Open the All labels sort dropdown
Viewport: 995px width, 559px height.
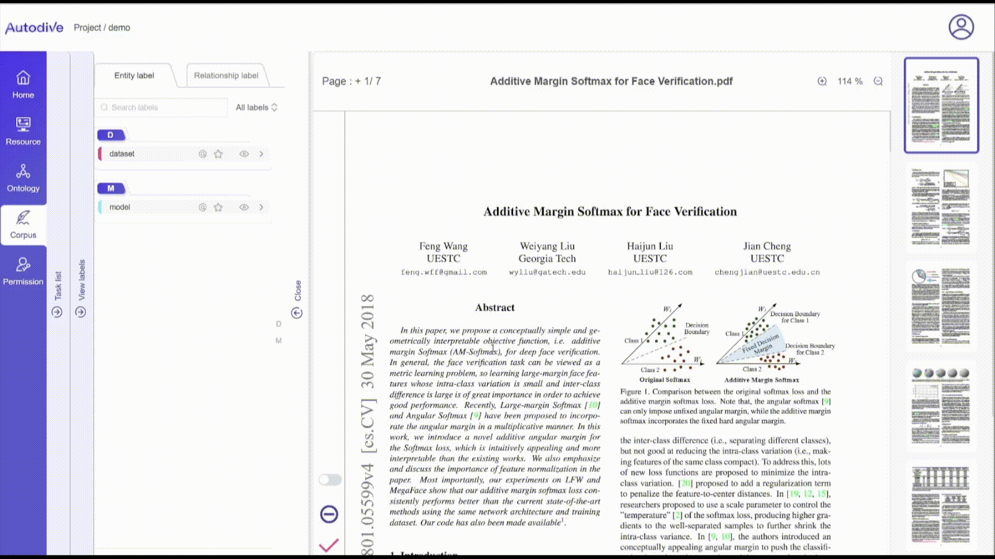pos(257,107)
